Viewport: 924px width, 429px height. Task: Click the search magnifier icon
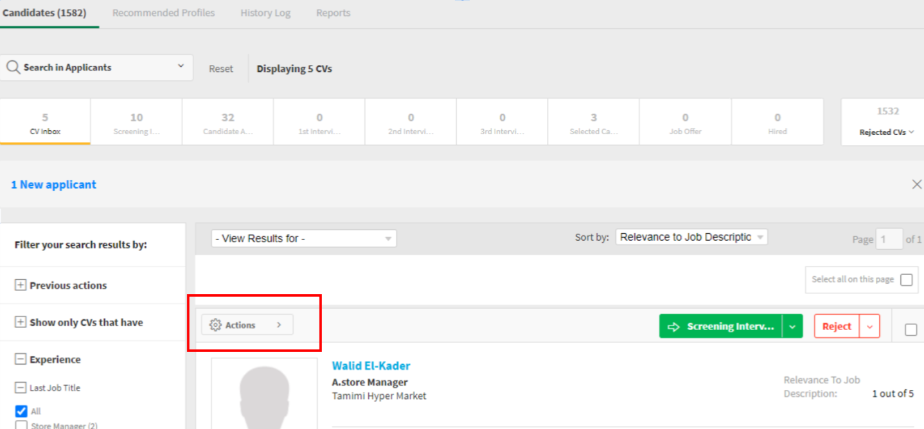[13, 67]
